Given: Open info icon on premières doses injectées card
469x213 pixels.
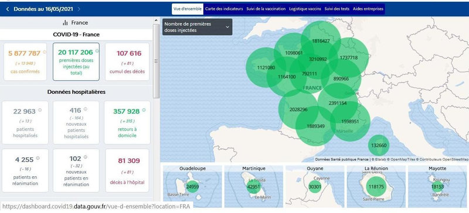Looking at the screenshot, I should pos(97,51).
